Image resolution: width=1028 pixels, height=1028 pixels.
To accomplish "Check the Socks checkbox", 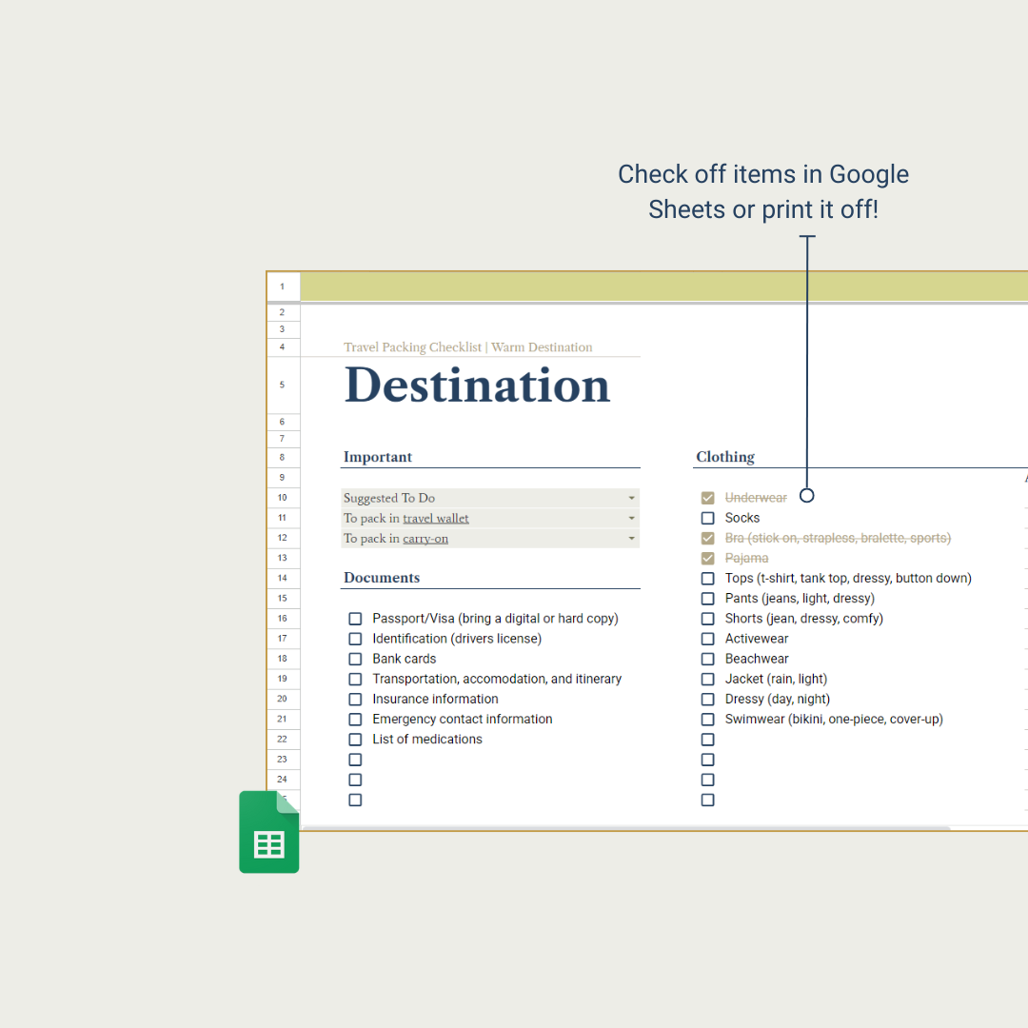I will (x=707, y=518).
